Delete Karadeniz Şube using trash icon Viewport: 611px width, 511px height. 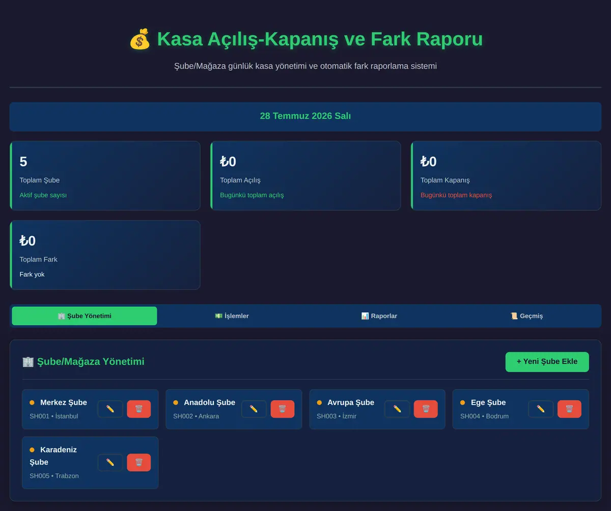click(138, 463)
